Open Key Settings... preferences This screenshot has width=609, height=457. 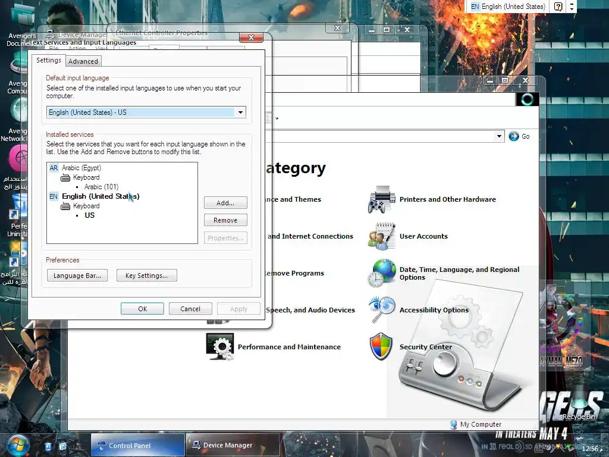click(x=146, y=276)
